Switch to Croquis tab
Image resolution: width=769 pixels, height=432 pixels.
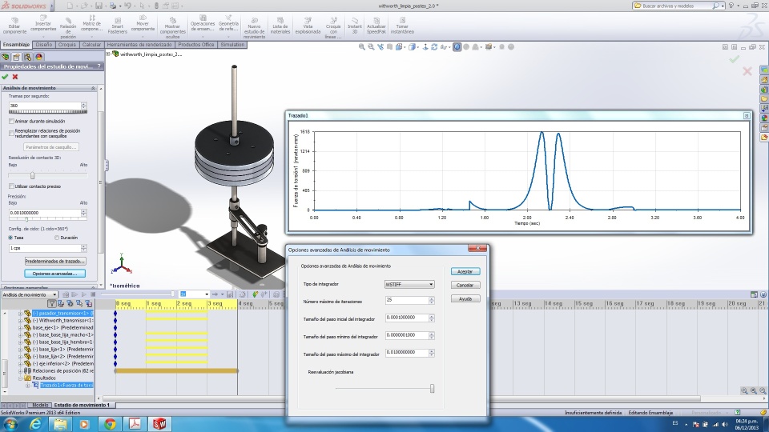point(67,45)
